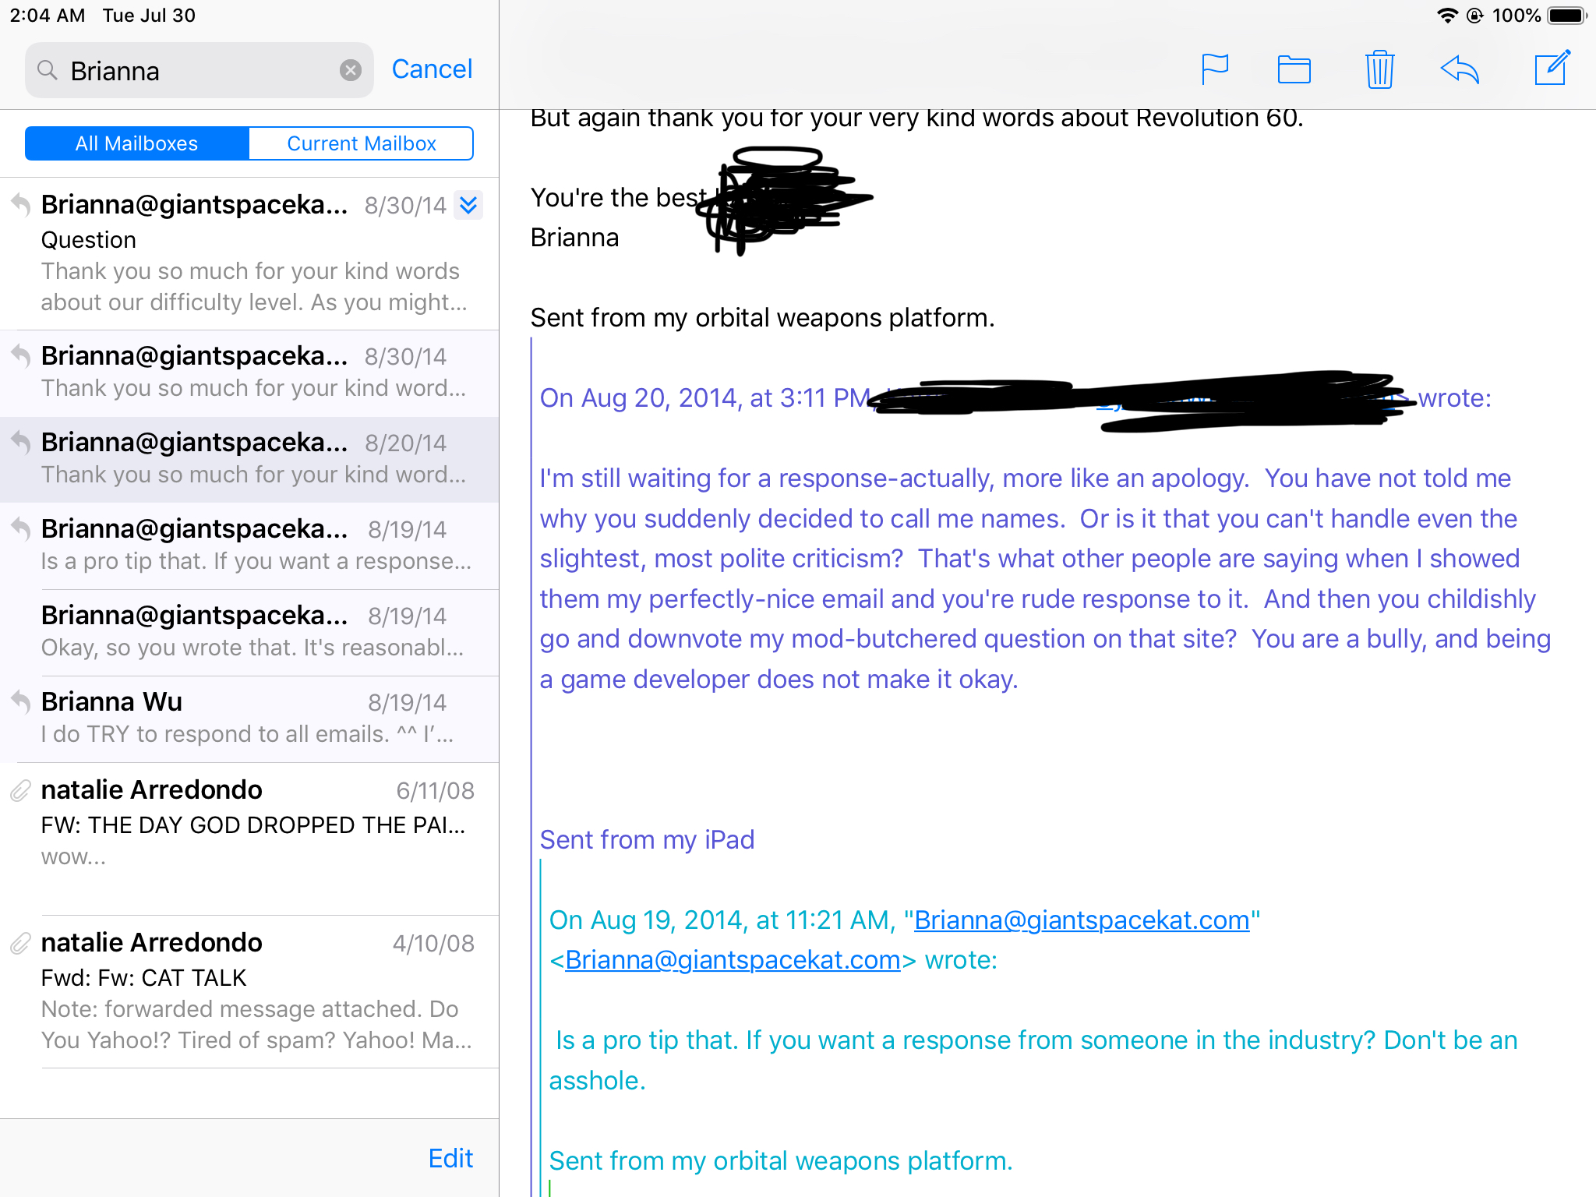Image resolution: width=1596 pixels, height=1197 pixels.
Task: Tap replied arrow on second 8/30/14 email
Action: (x=21, y=356)
